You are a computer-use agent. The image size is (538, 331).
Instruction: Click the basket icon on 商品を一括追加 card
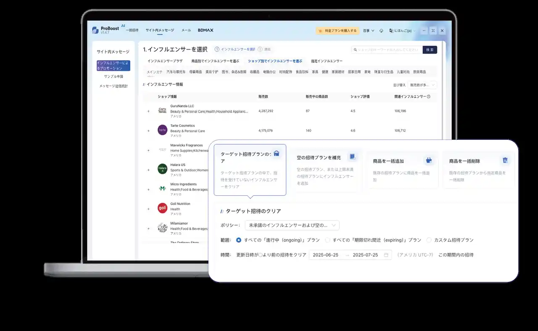coord(429,160)
